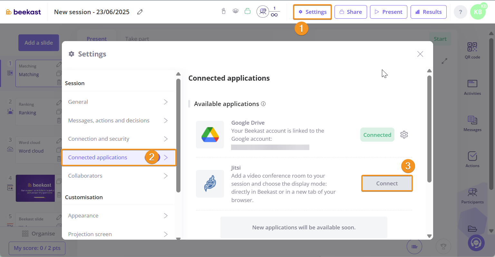Open the participants counter icon
Image resolution: width=495 pixels, height=257 pixels.
(x=263, y=12)
